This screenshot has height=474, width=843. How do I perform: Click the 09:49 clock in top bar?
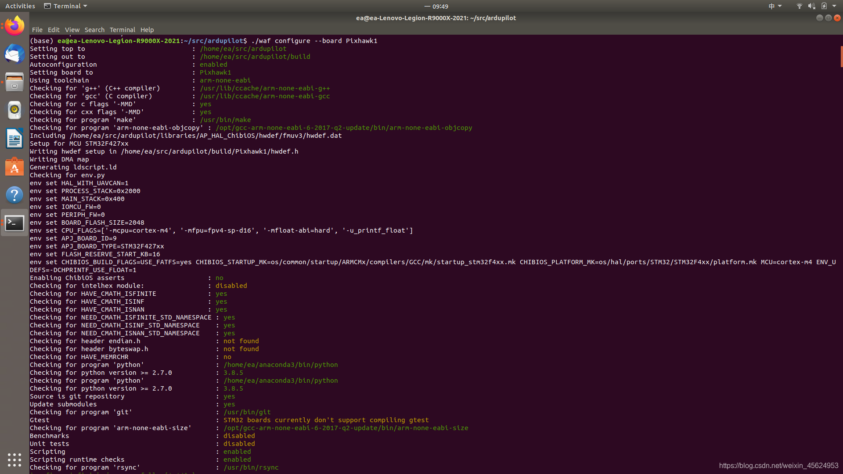(x=440, y=6)
